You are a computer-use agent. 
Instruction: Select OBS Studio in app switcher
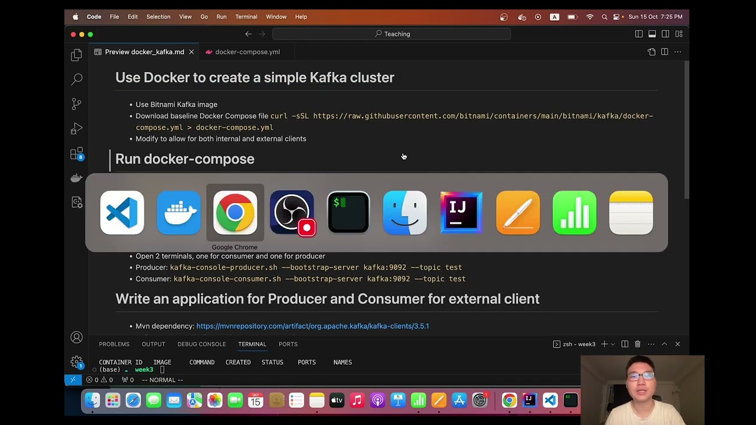[x=292, y=212]
